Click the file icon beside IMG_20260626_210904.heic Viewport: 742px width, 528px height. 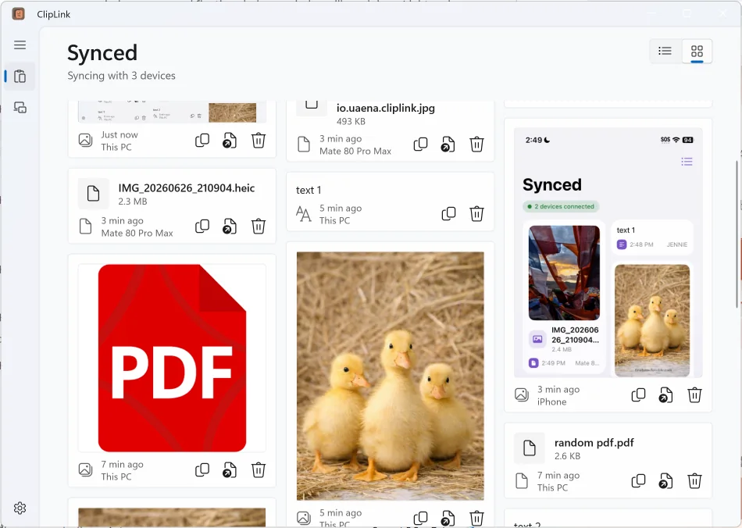click(93, 194)
